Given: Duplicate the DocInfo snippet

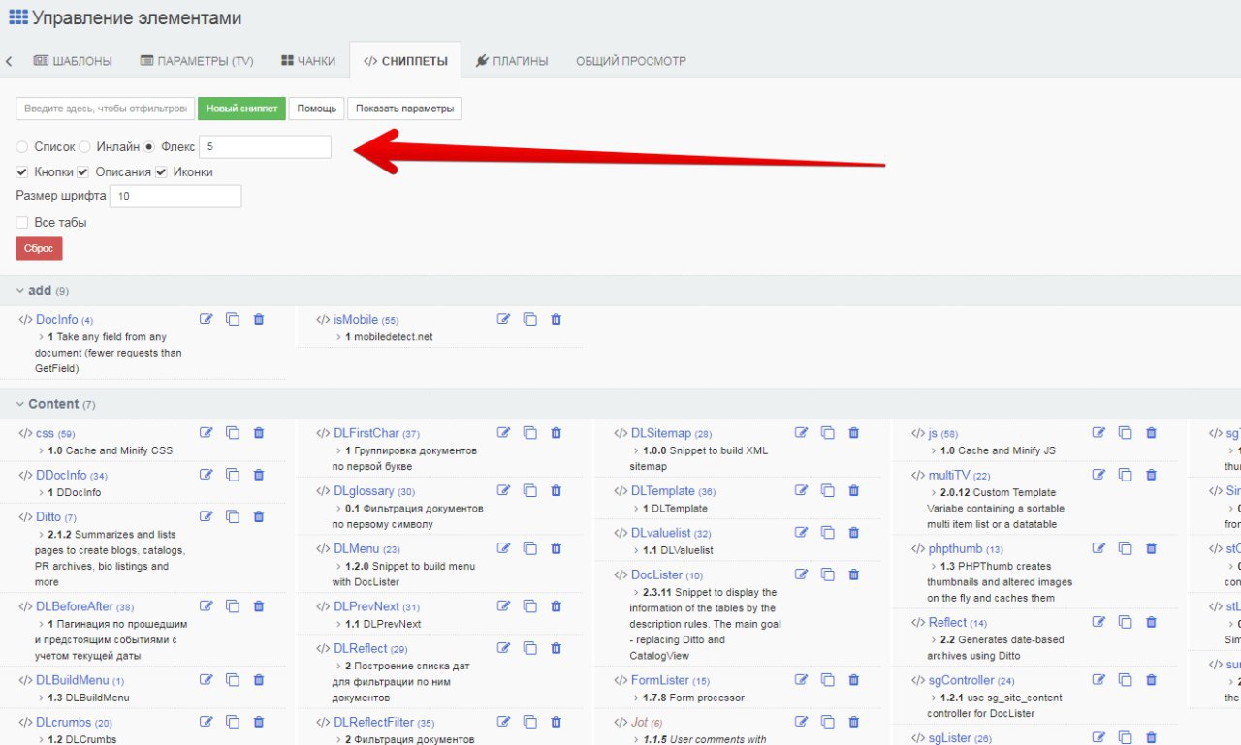Looking at the screenshot, I should [233, 319].
